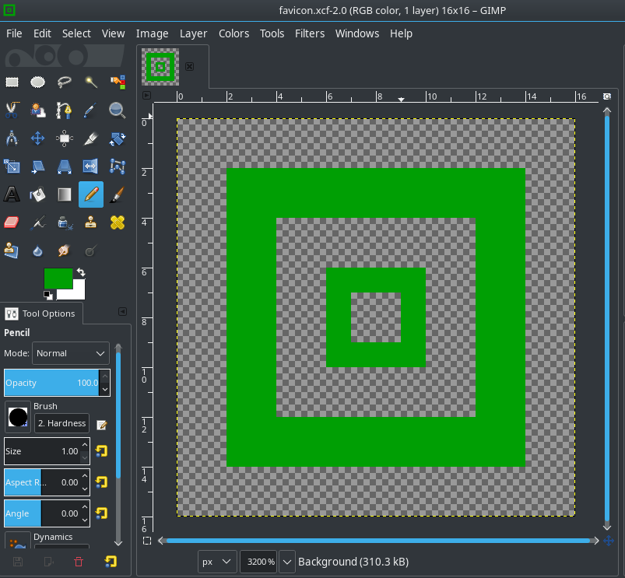Screen dimensions: 625x578
Task: Choose the Zoom magnifier tool
Action: click(x=118, y=110)
